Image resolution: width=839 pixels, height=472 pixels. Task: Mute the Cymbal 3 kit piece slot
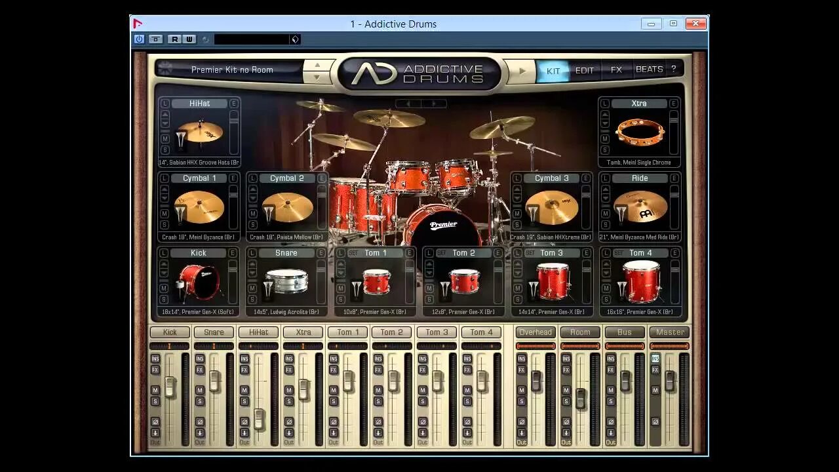point(517,214)
